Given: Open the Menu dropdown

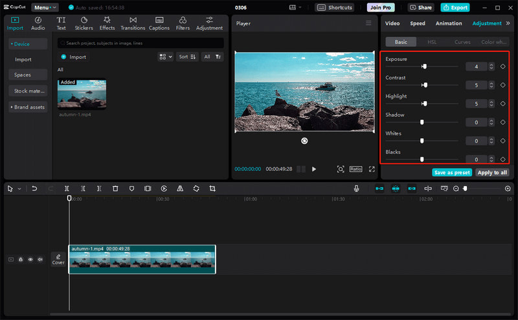Looking at the screenshot, I should click(45, 7).
